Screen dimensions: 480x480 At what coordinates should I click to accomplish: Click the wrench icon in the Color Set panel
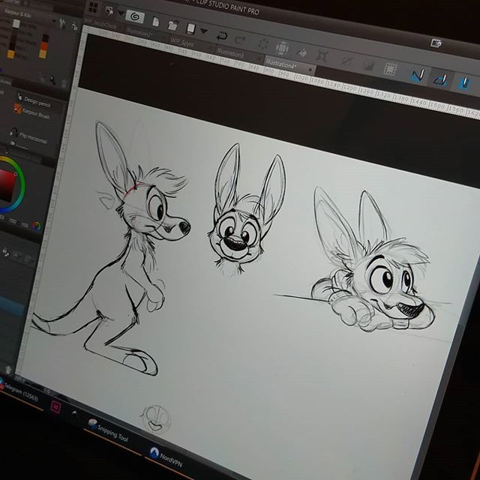[x=63, y=23]
